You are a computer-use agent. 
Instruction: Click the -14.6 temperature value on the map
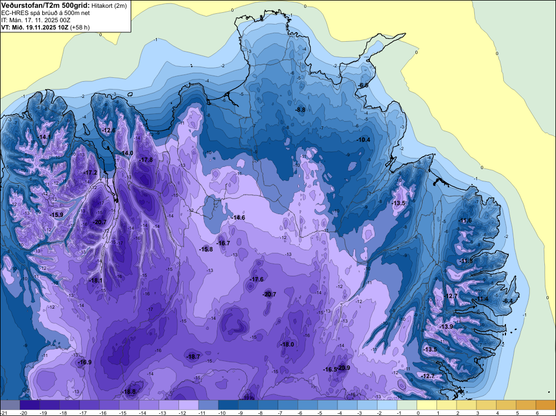(x=238, y=217)
